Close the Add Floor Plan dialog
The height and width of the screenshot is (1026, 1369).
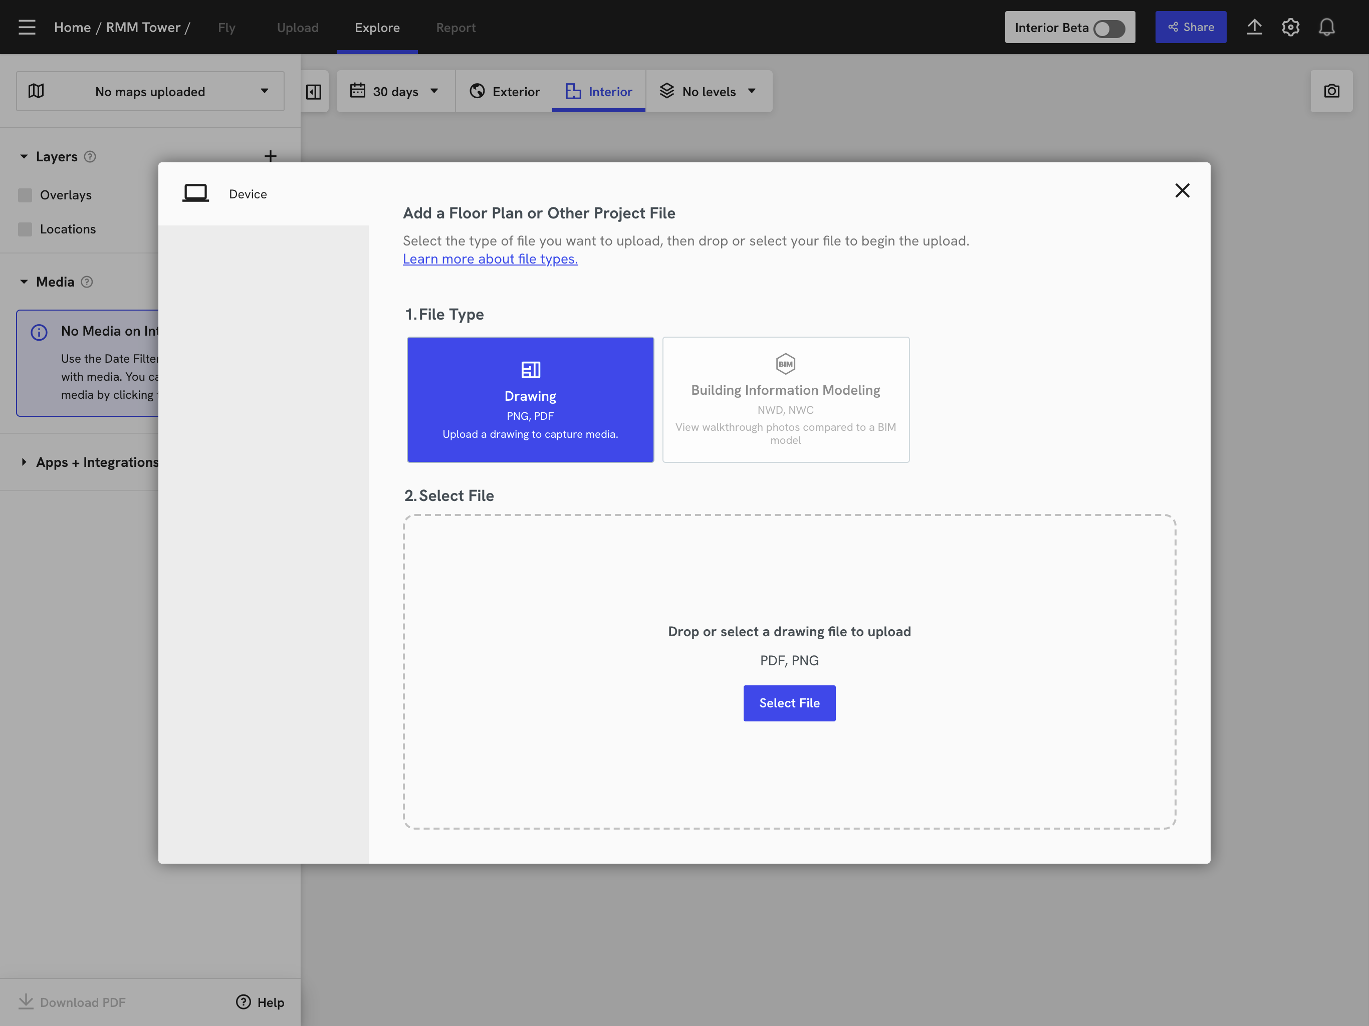coord(1182,190)
